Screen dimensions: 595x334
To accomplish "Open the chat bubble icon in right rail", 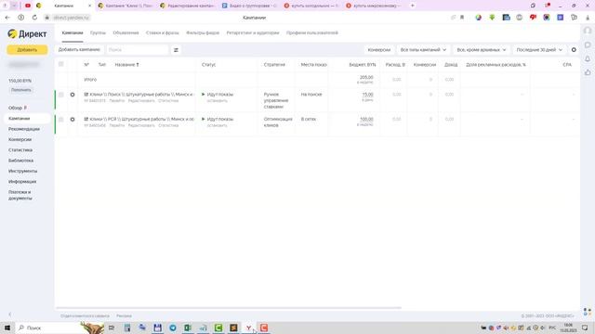I will tap(588, 45).
